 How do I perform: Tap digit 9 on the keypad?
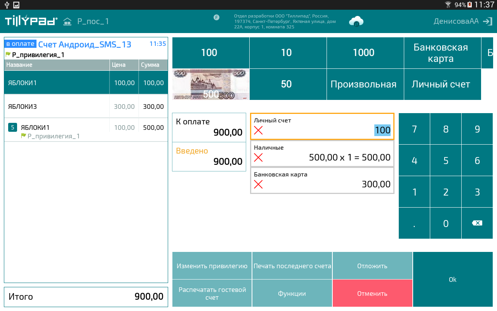point(477,129)
